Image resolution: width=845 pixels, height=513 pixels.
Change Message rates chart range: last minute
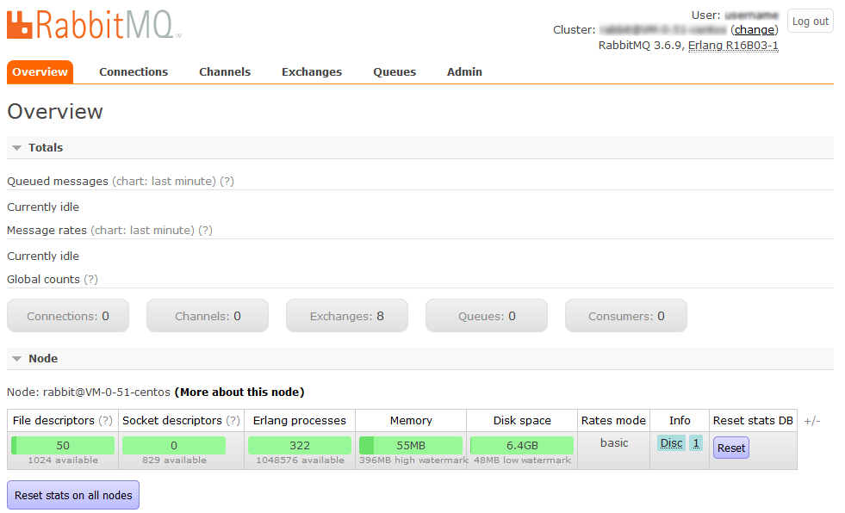click(x=142, y=231)
